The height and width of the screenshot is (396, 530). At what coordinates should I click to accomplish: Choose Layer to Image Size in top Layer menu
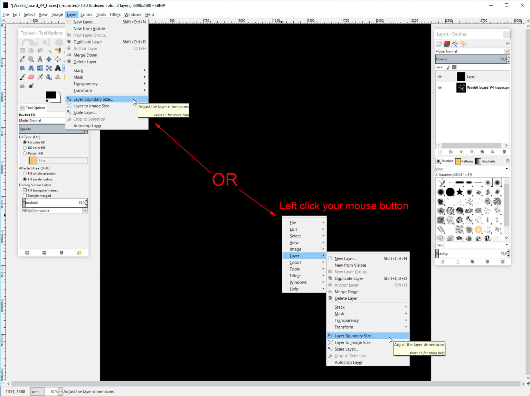107,106
